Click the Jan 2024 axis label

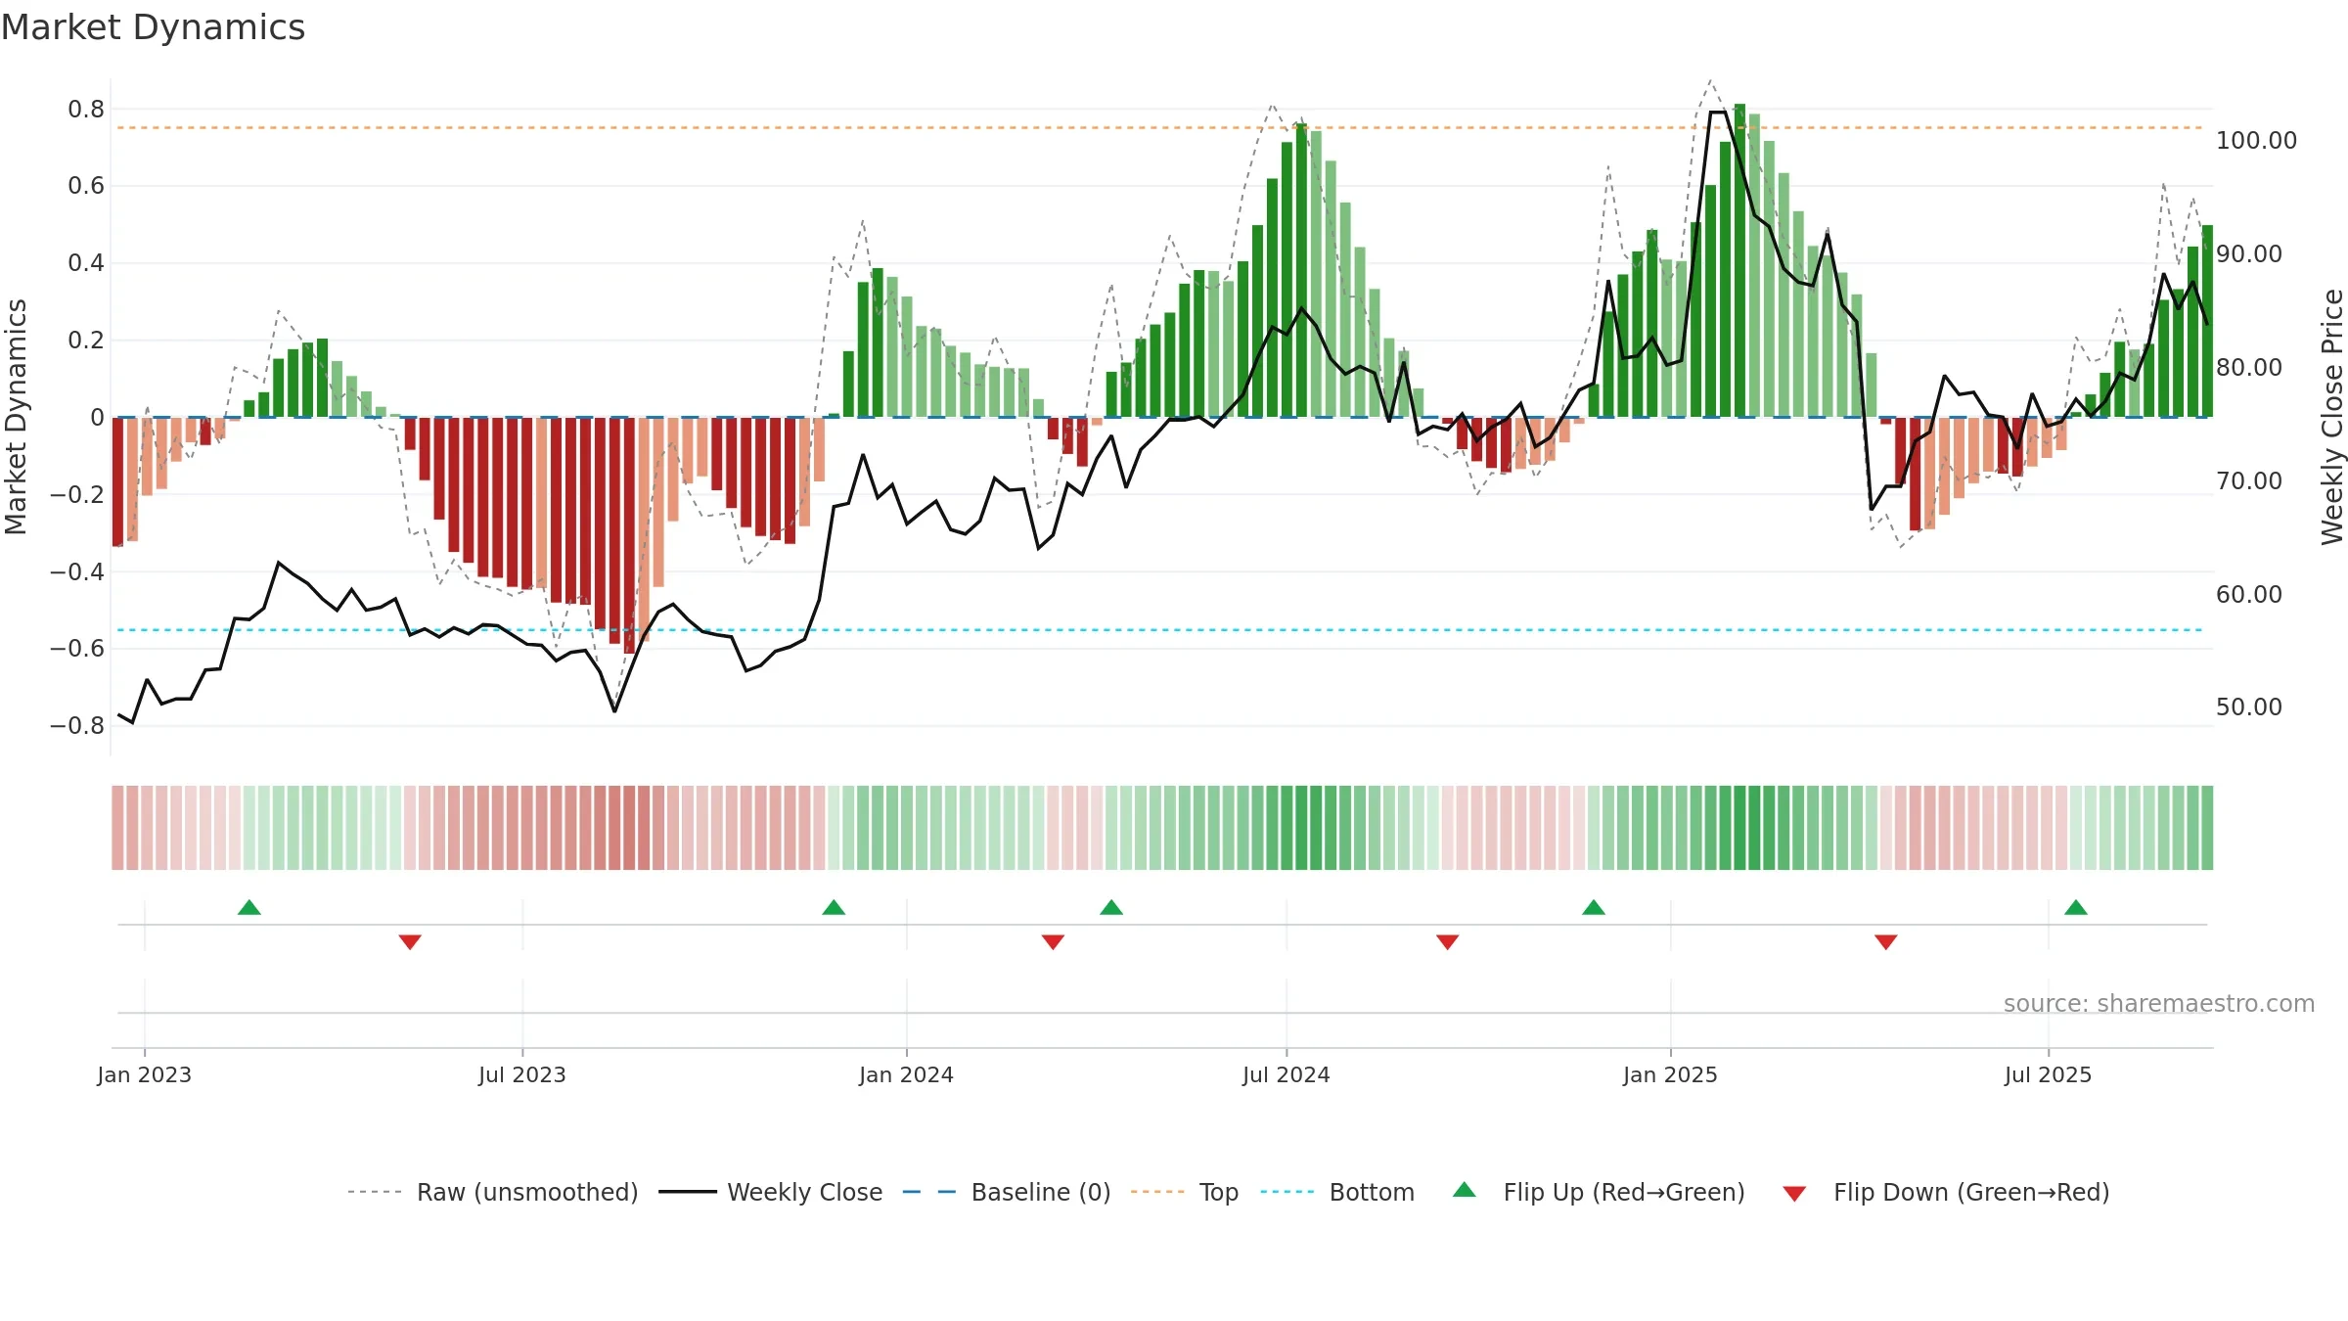(x=907, y=1074)
